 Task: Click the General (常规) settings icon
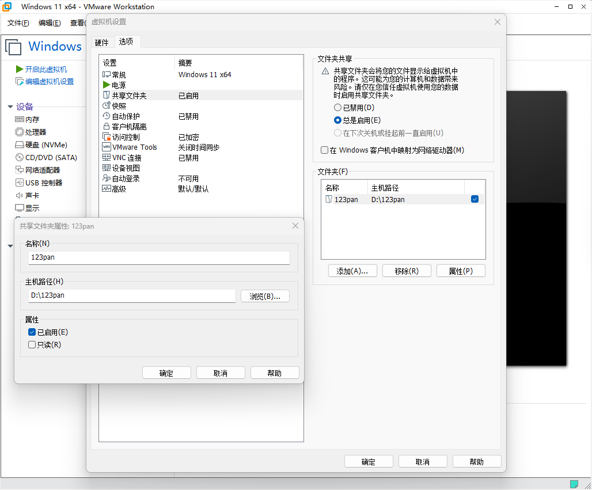[107, 75]
